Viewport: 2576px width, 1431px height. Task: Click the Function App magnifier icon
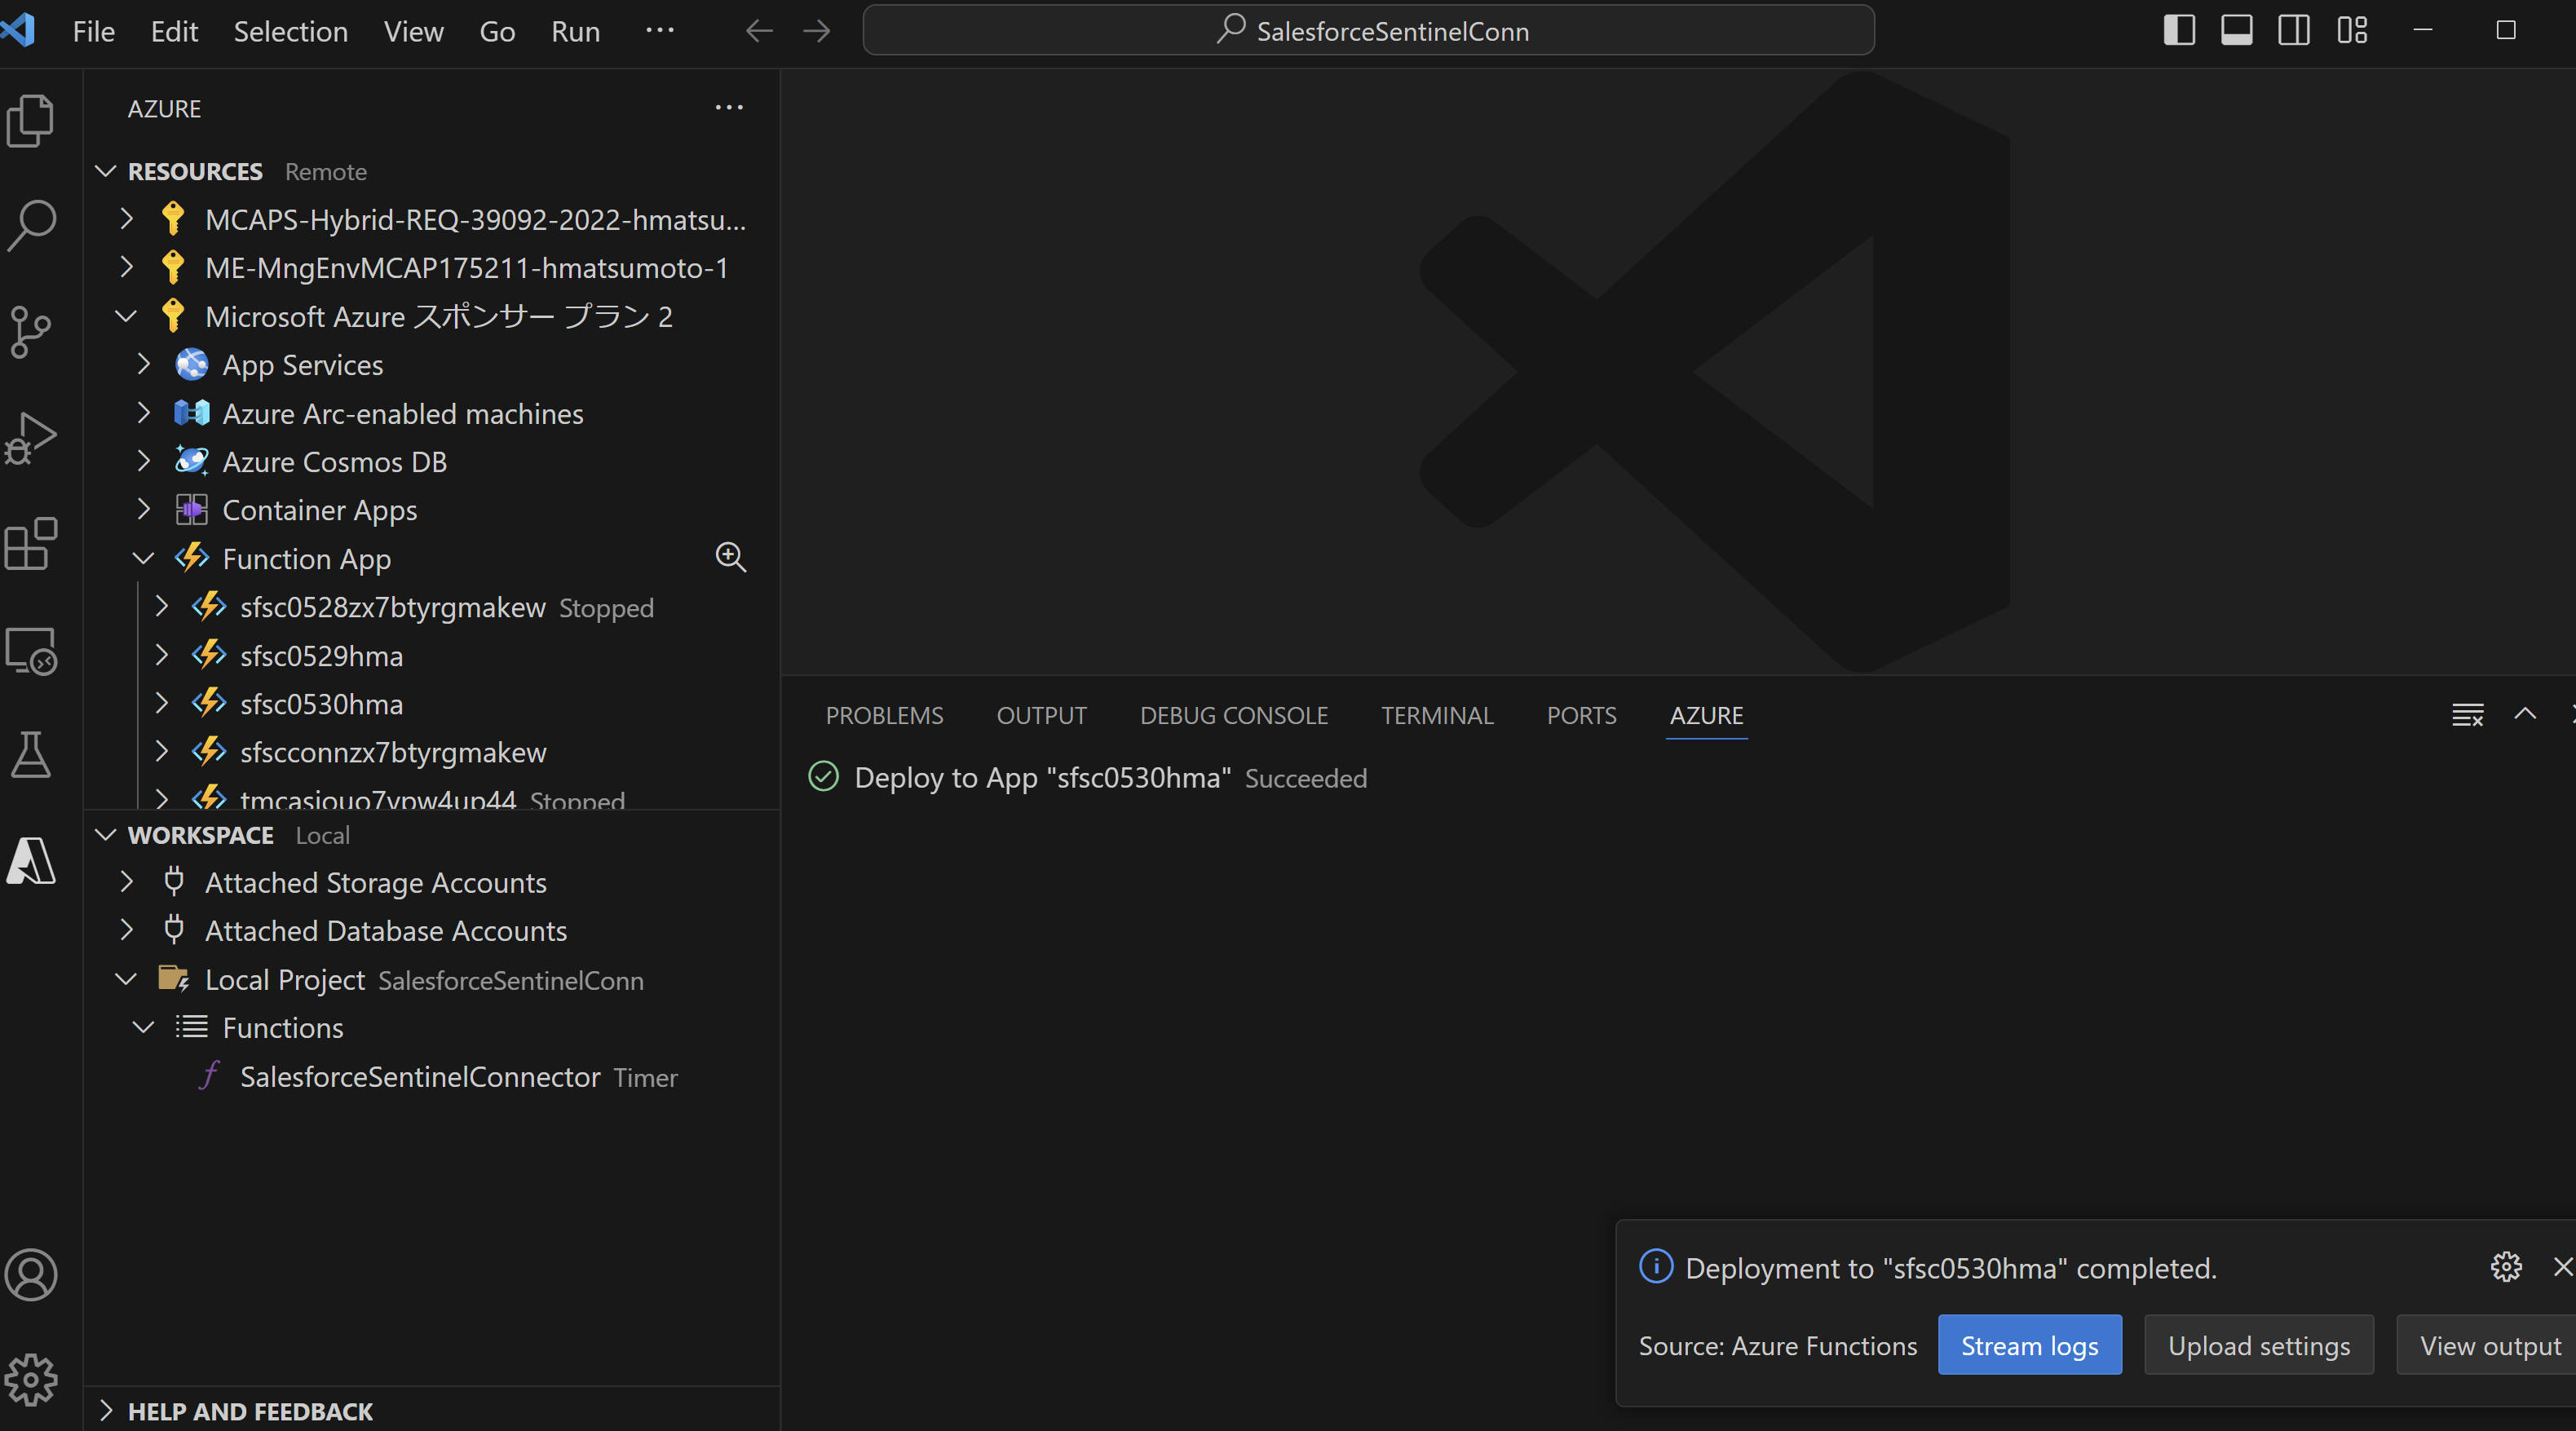tap(731, 558)
